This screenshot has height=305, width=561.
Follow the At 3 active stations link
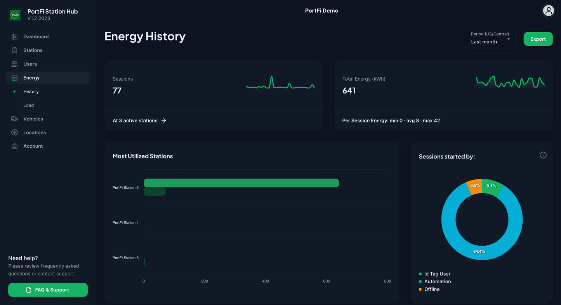point(139,121)
